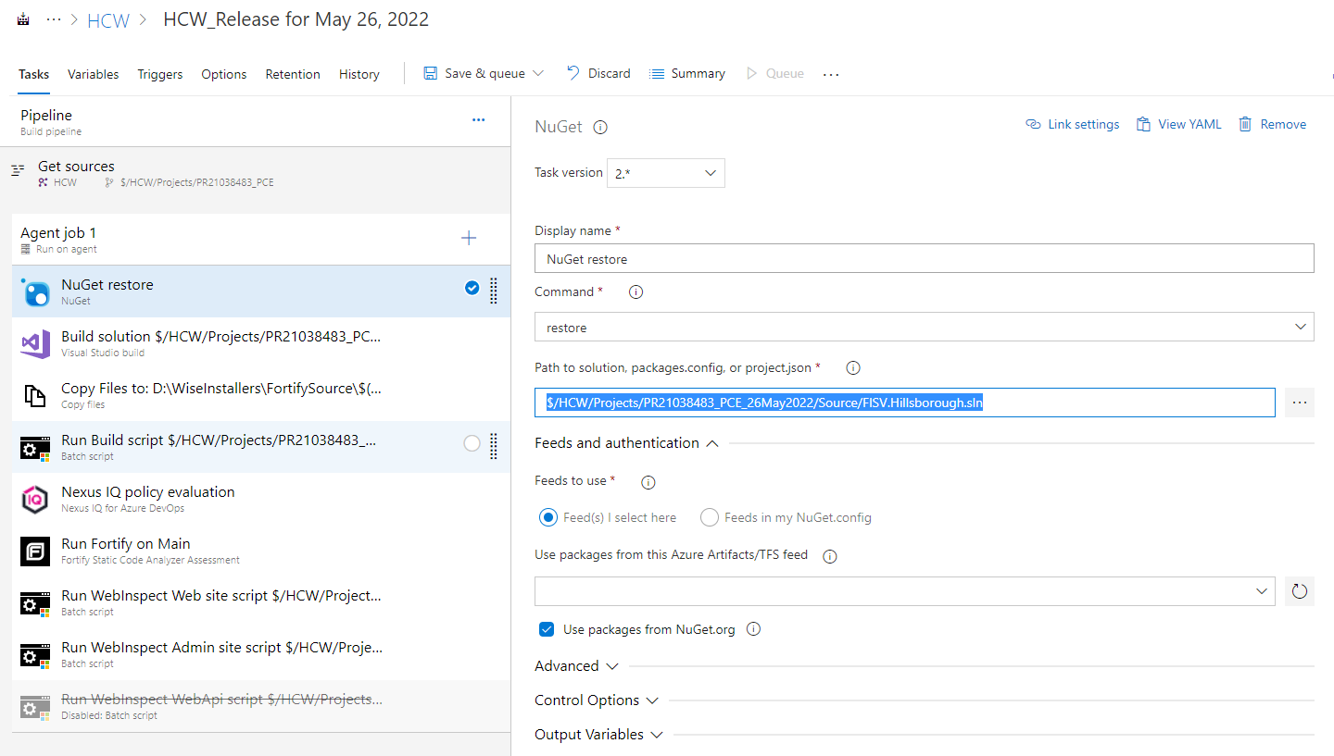Click the Visual Studio build task icon
This screenshot has height=756, width=1334.
click(x=35, y=344)
